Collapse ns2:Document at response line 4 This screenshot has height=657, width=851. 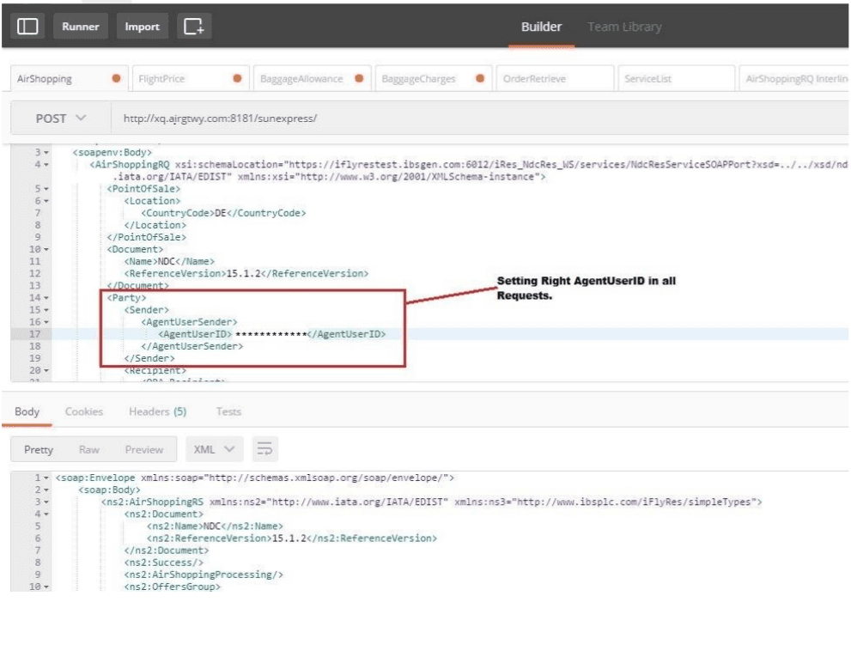tap(46, 514)
